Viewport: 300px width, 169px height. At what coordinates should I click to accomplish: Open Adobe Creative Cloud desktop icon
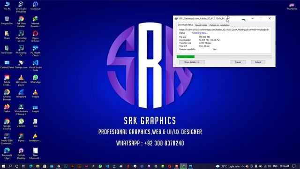[7, 80]
